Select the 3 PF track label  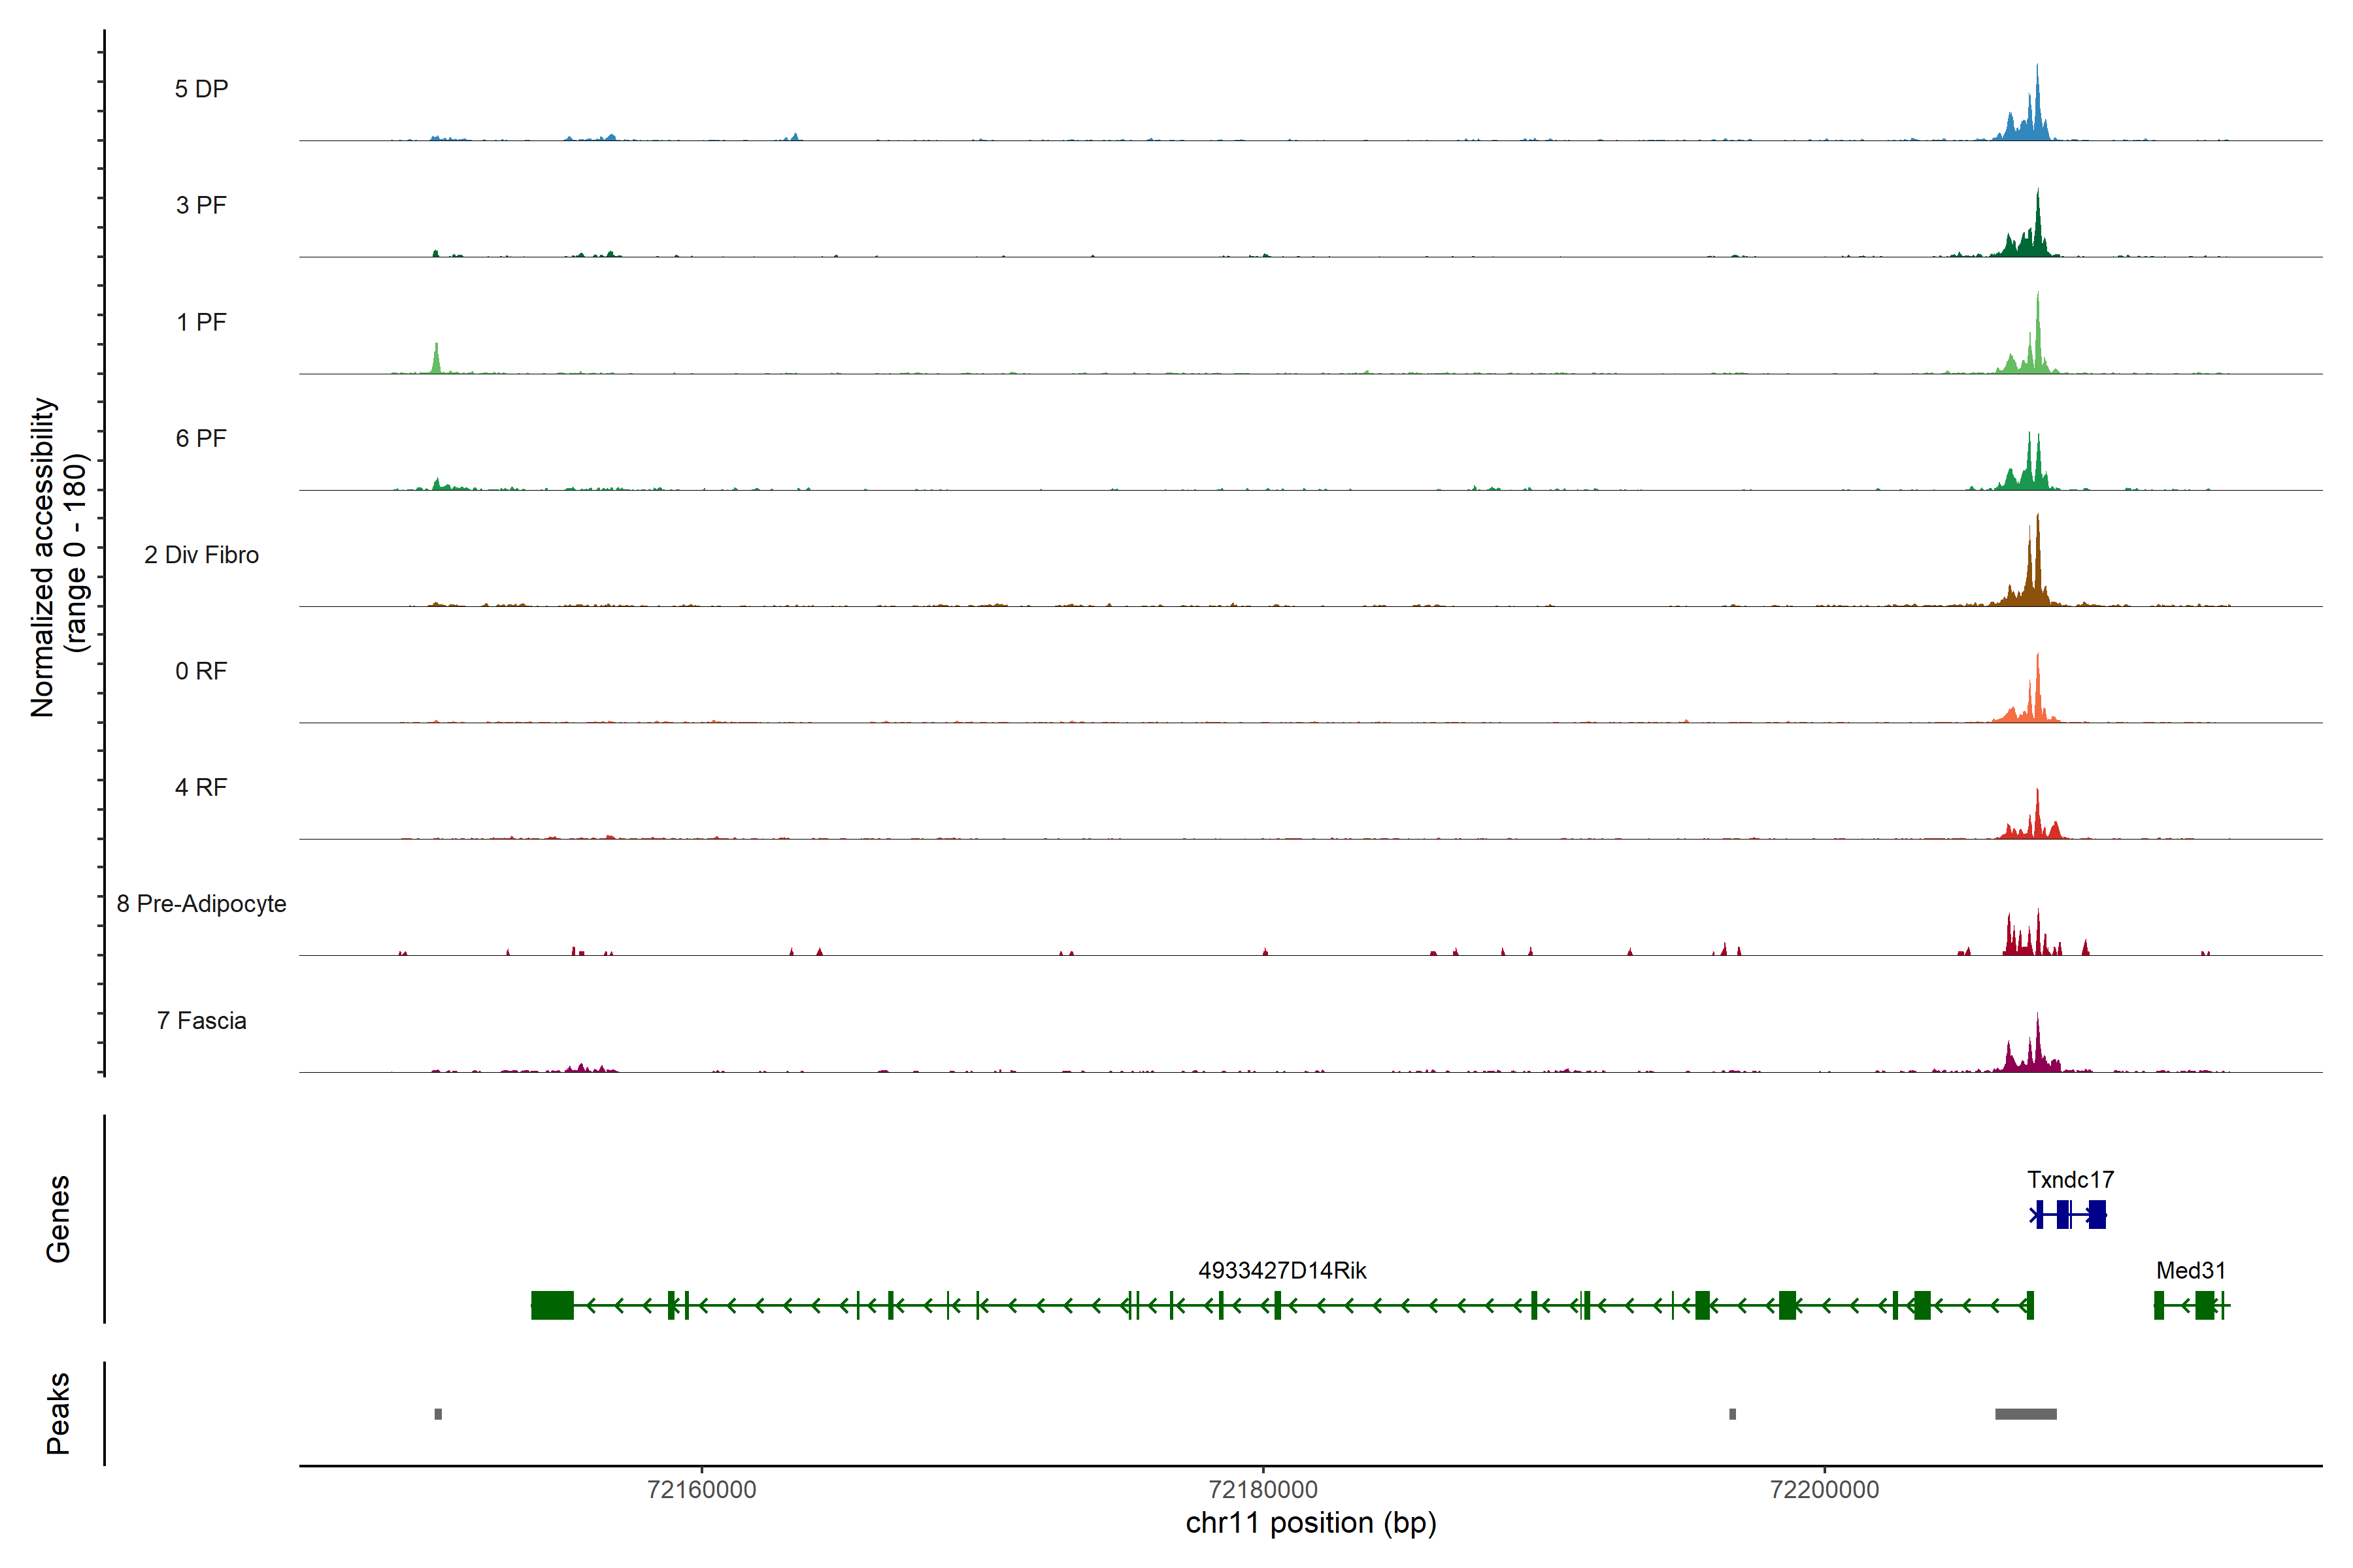tap(201, 206)
